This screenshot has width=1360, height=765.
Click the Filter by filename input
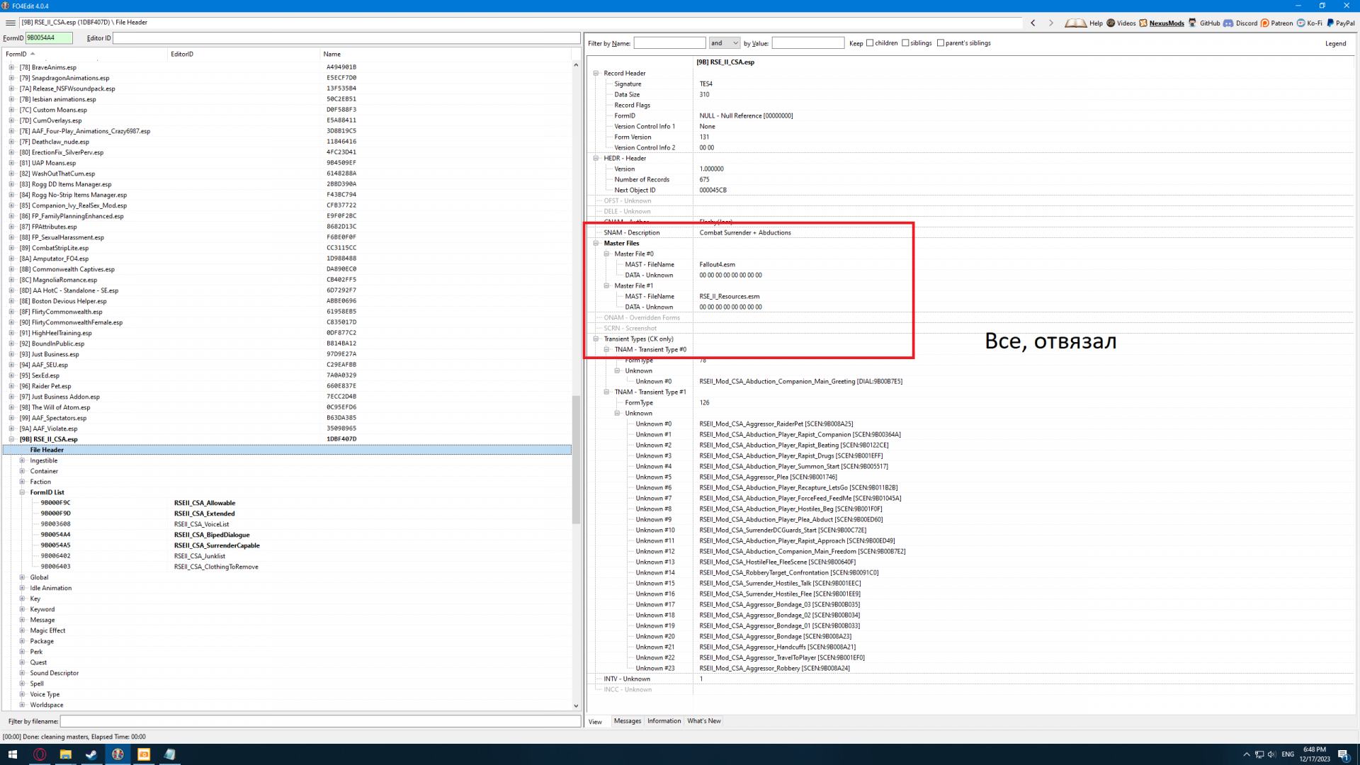coord(319,721)
